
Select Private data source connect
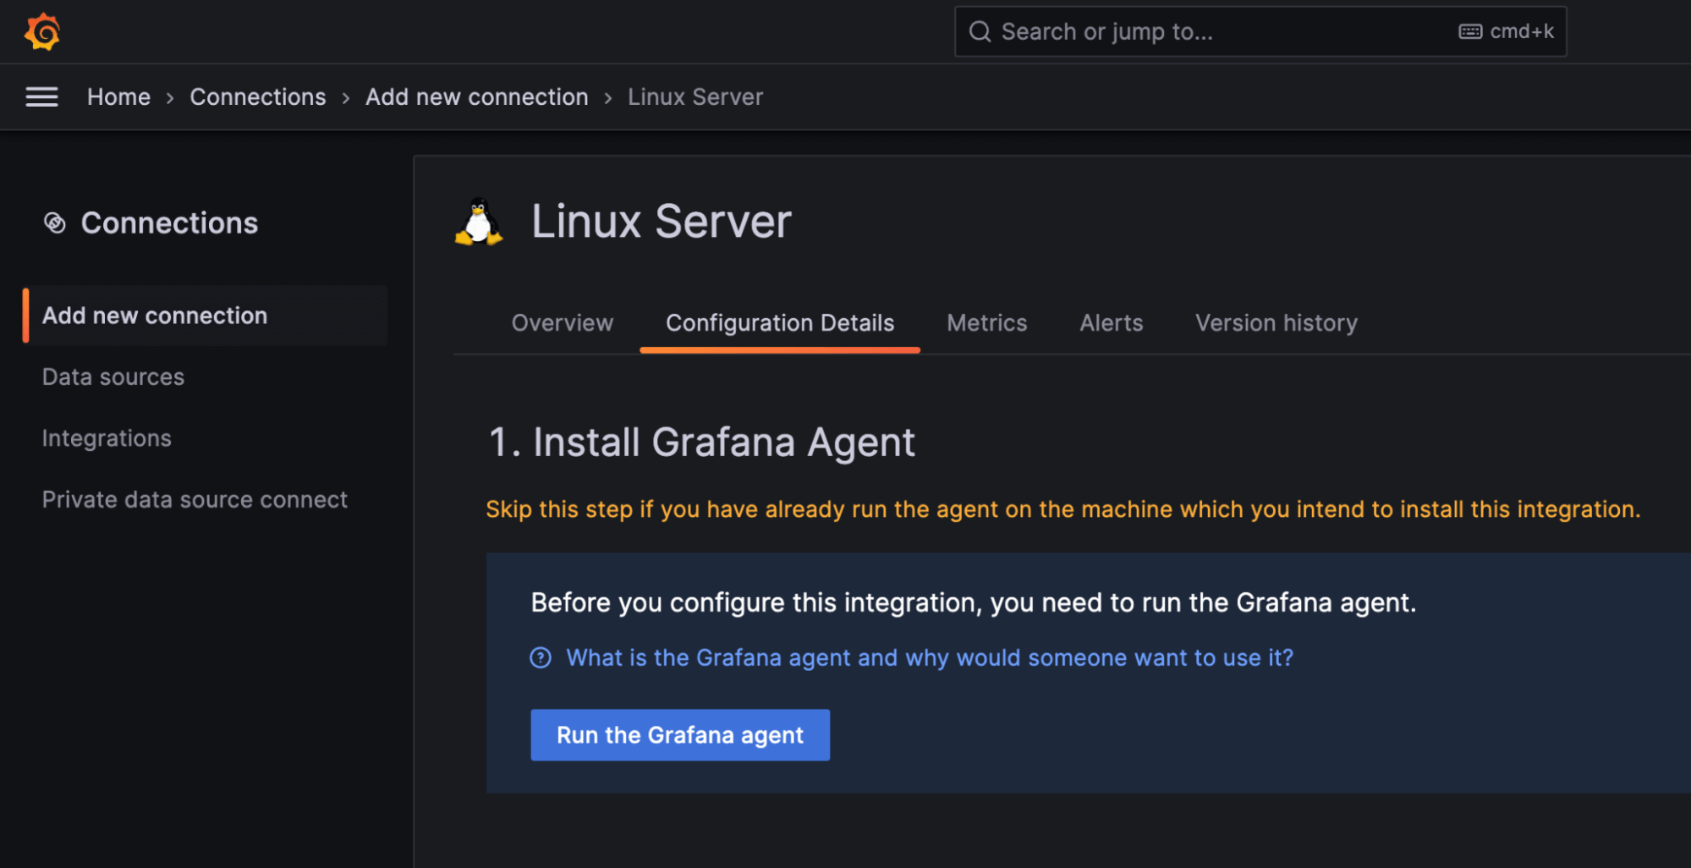pos(195,499)
